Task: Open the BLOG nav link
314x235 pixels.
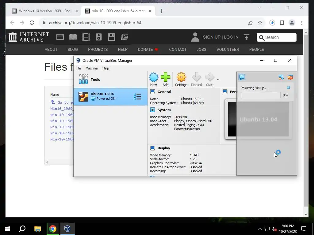Action: 73,49
